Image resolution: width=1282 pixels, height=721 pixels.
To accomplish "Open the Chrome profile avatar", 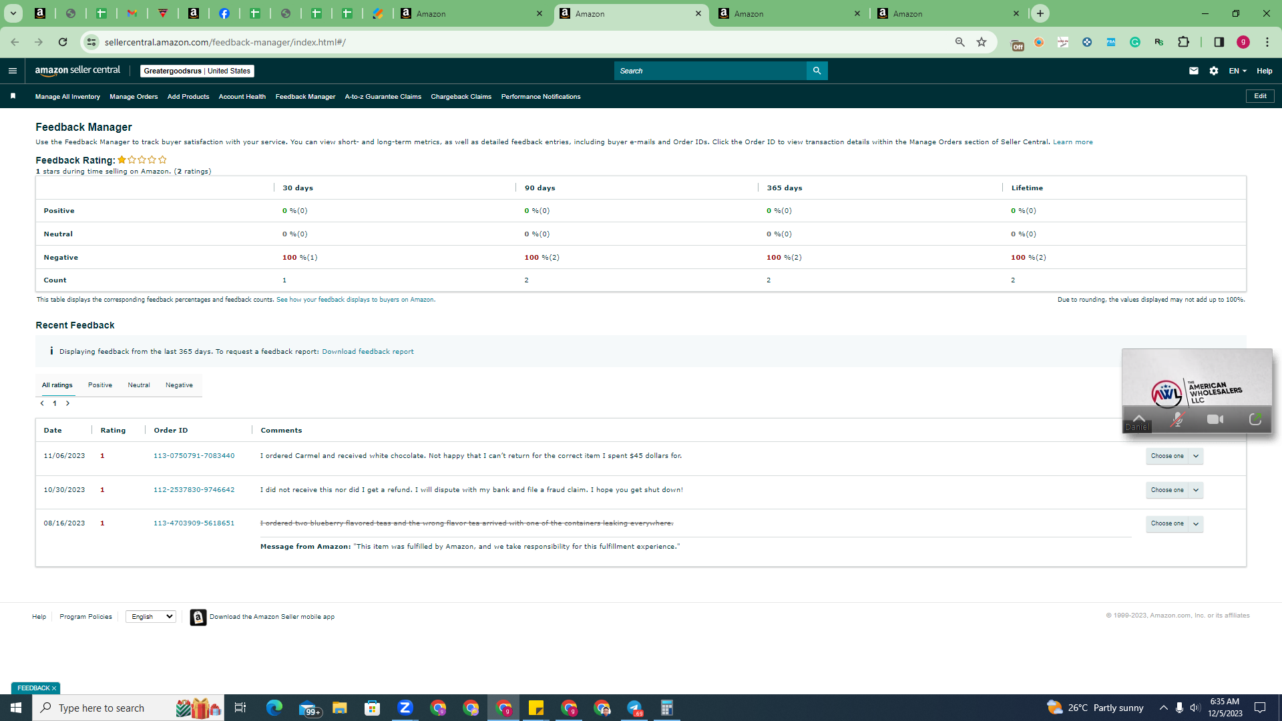I will [1243, 42].
